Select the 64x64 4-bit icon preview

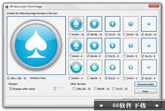click(76, 67)
